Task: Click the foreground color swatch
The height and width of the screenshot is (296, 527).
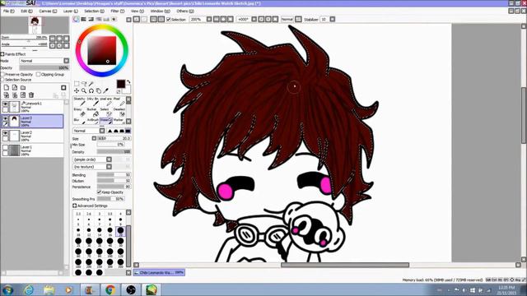Action: click(x=121, y=84)
